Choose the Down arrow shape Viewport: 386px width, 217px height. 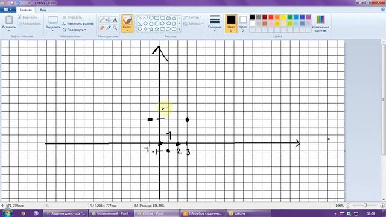click(x=139, y=29)
